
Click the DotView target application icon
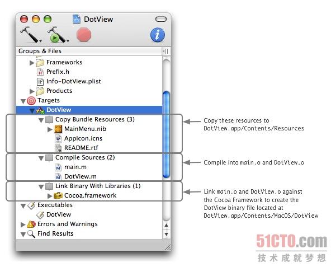[x=40, y=110]
